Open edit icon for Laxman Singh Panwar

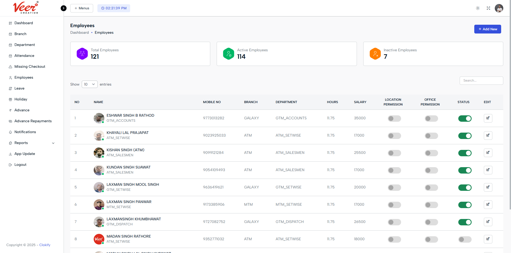tap(488, 204)
